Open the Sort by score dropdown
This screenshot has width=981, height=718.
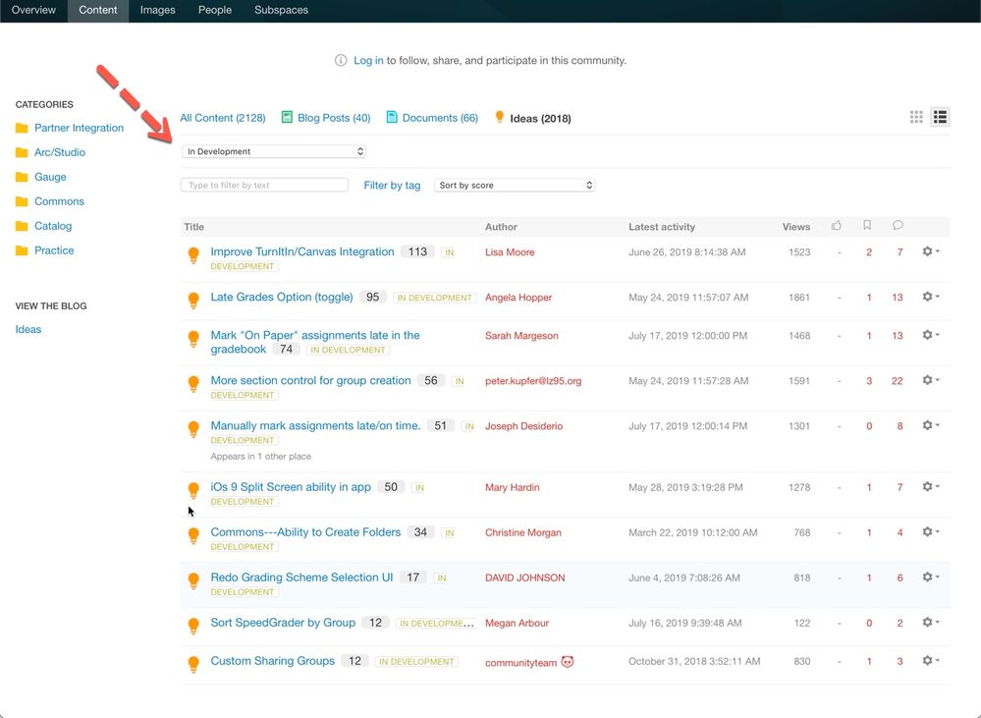pyautogui.click(x=515, y=186)
